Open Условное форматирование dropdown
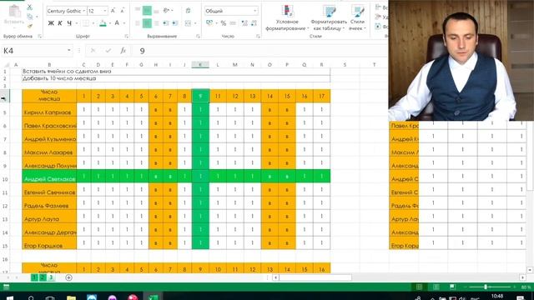 [x=287, y=17]
